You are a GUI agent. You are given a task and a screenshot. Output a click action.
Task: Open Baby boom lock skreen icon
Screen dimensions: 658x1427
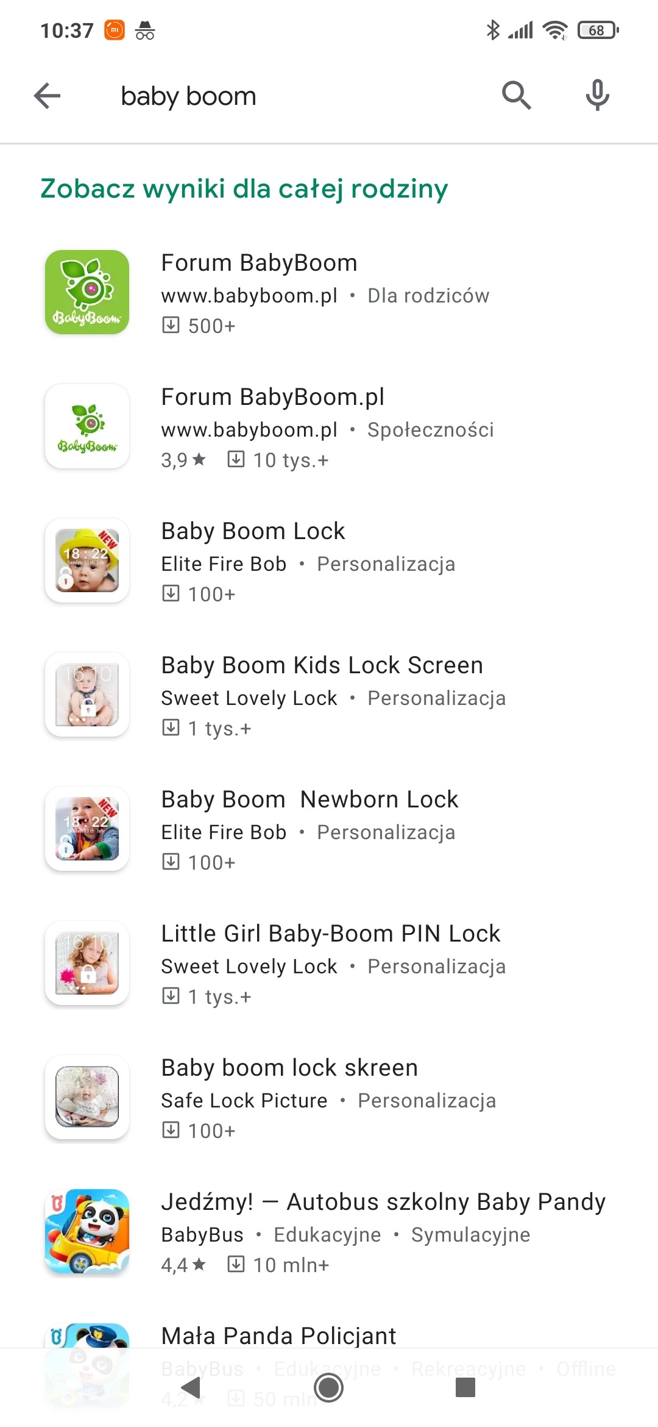(87, 1097)
